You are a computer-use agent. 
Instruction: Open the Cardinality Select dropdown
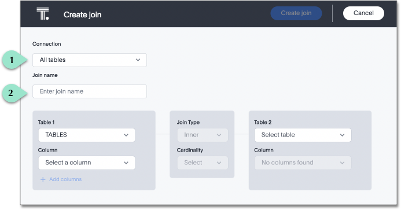point(203,163)
